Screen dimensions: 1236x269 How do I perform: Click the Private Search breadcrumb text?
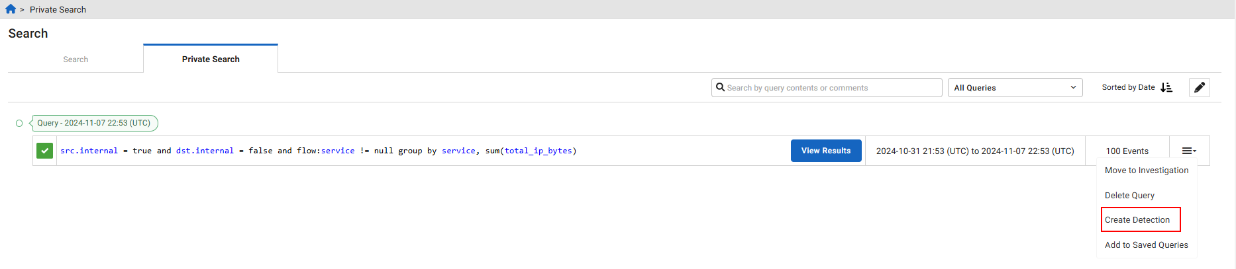coord(58,10)
